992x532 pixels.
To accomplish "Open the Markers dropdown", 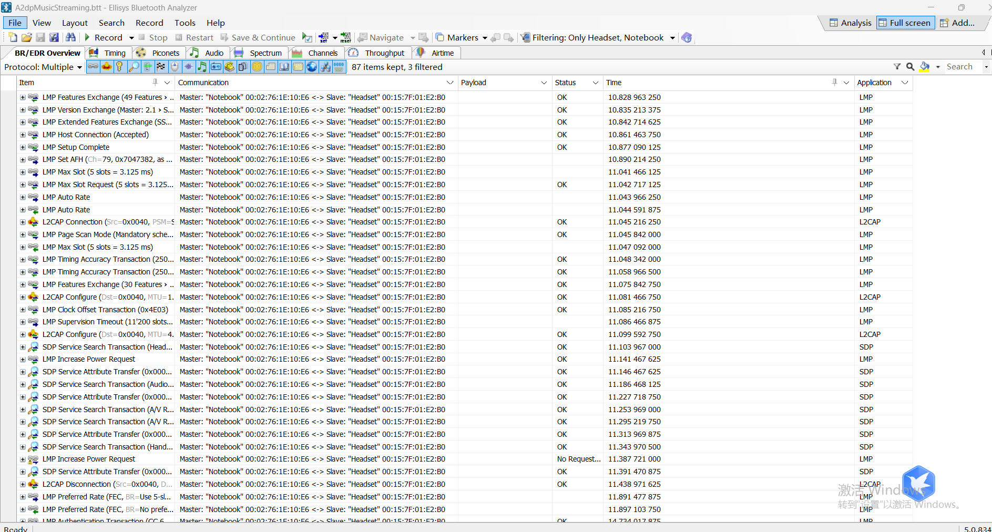I will (x=485, y=38).
